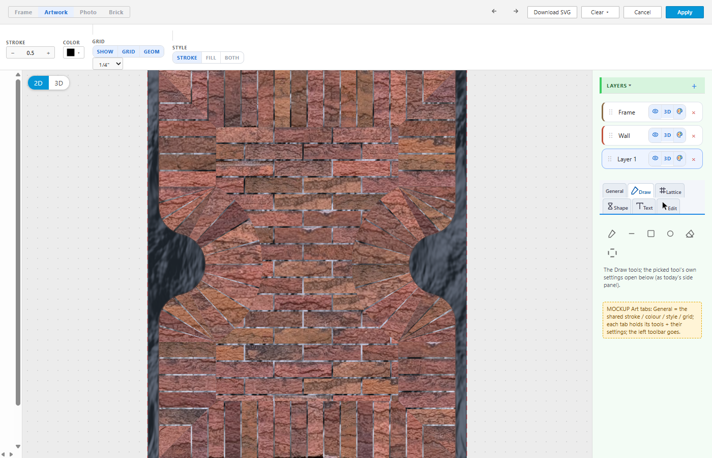Delete Layer 1
712x458 pixels.
click(693, 159)
